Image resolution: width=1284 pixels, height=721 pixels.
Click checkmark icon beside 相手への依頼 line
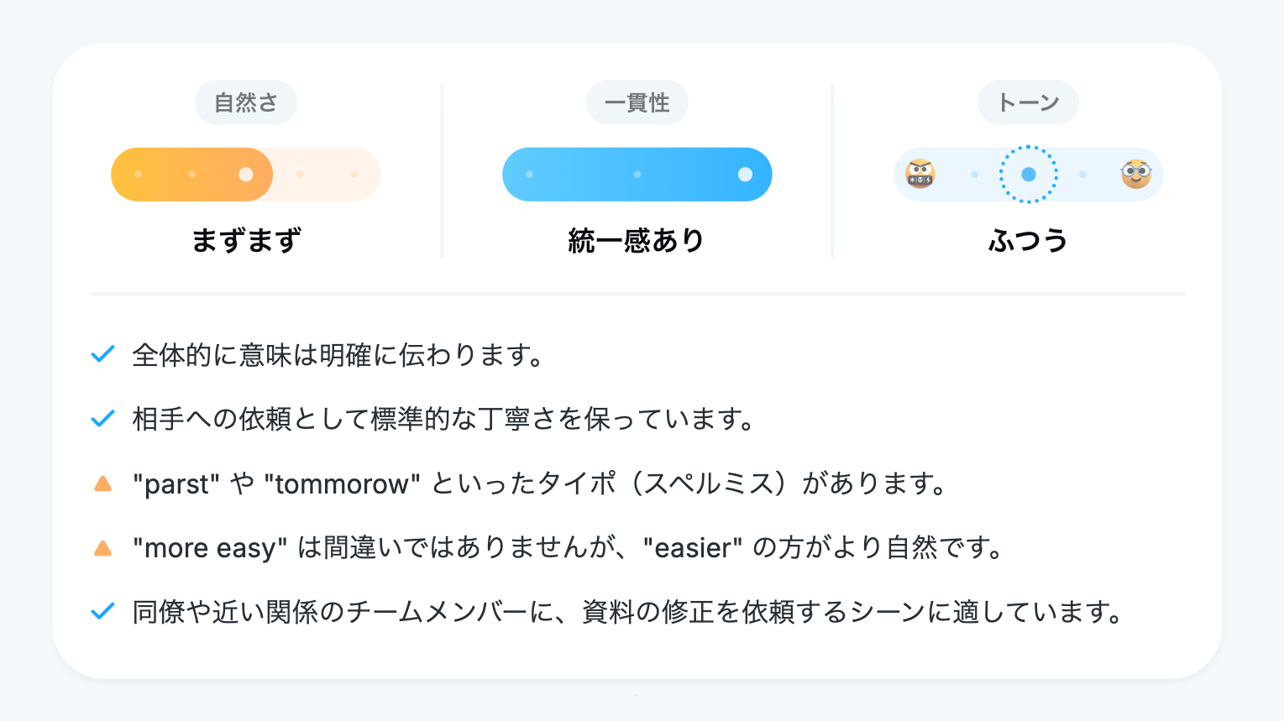(x=102, y=418)
